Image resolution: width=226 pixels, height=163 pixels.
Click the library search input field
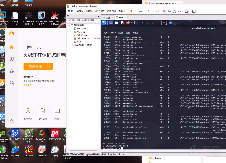point(83,20)
